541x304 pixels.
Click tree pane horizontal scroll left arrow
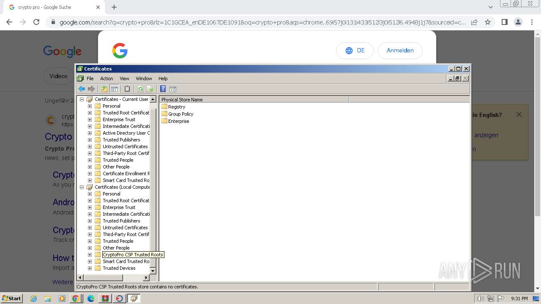pos(80,278)
